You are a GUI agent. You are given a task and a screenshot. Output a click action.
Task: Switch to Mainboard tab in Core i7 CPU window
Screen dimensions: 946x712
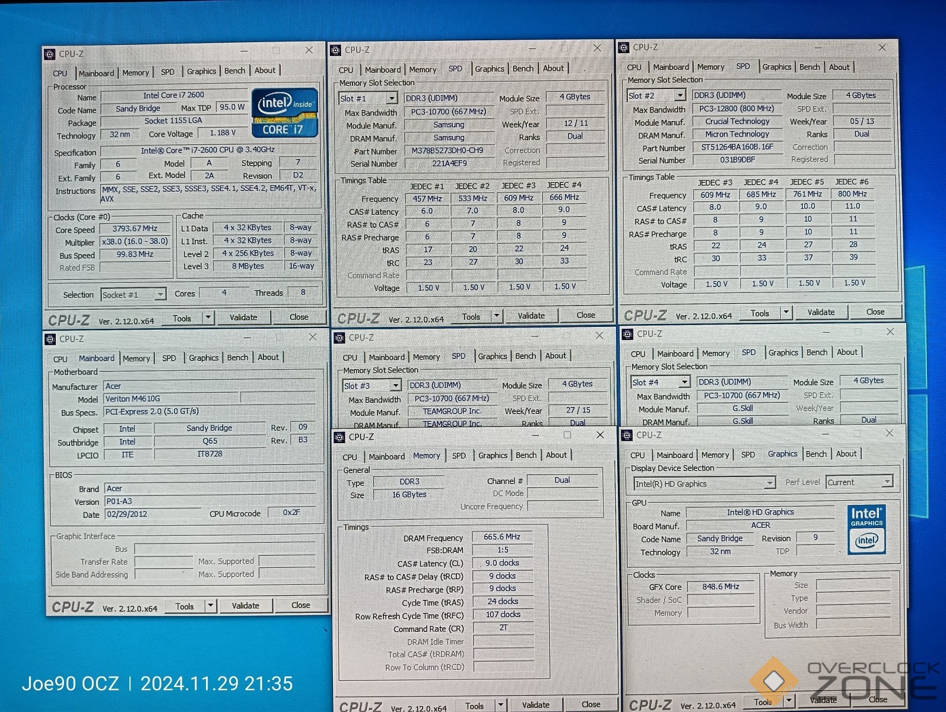[x=96, y=74]
